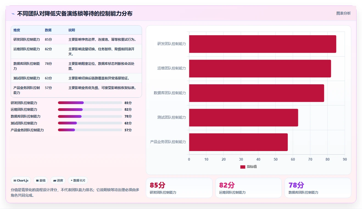362x209 pixels.
Task: Click the 测试团队控制能力 cell in the table
Action: [x=27, y=78]
